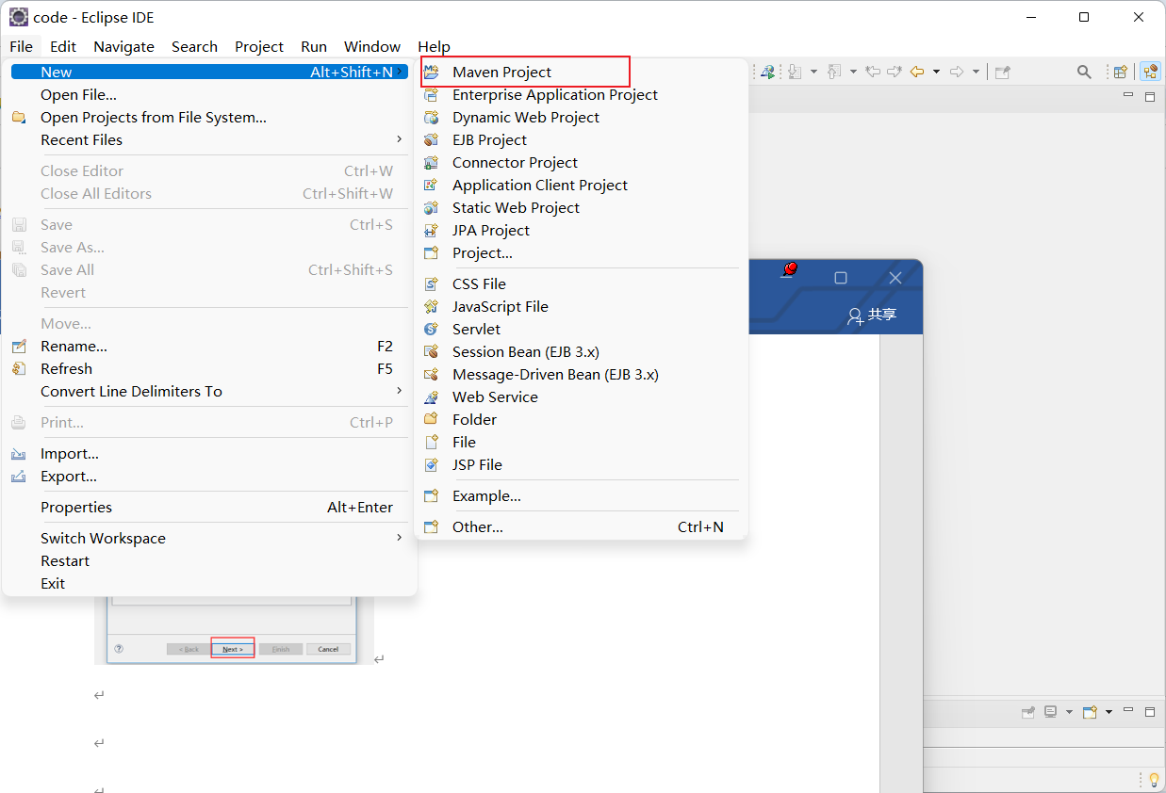This screenshot has height=793, width=1166.
Task: Click Import... in File menu
Action: (x=209, y=453)
